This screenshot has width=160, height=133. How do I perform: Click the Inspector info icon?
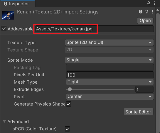pyautogui.click(x=6, y=4)
